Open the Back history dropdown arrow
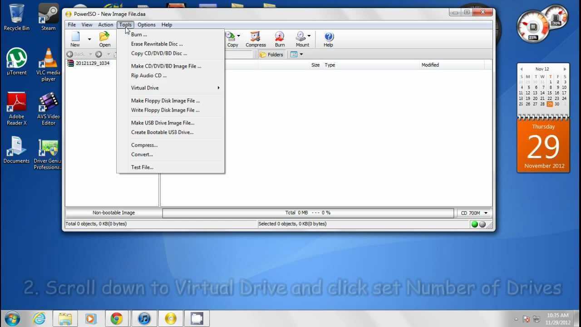581x327 pixels. (90, 54)
